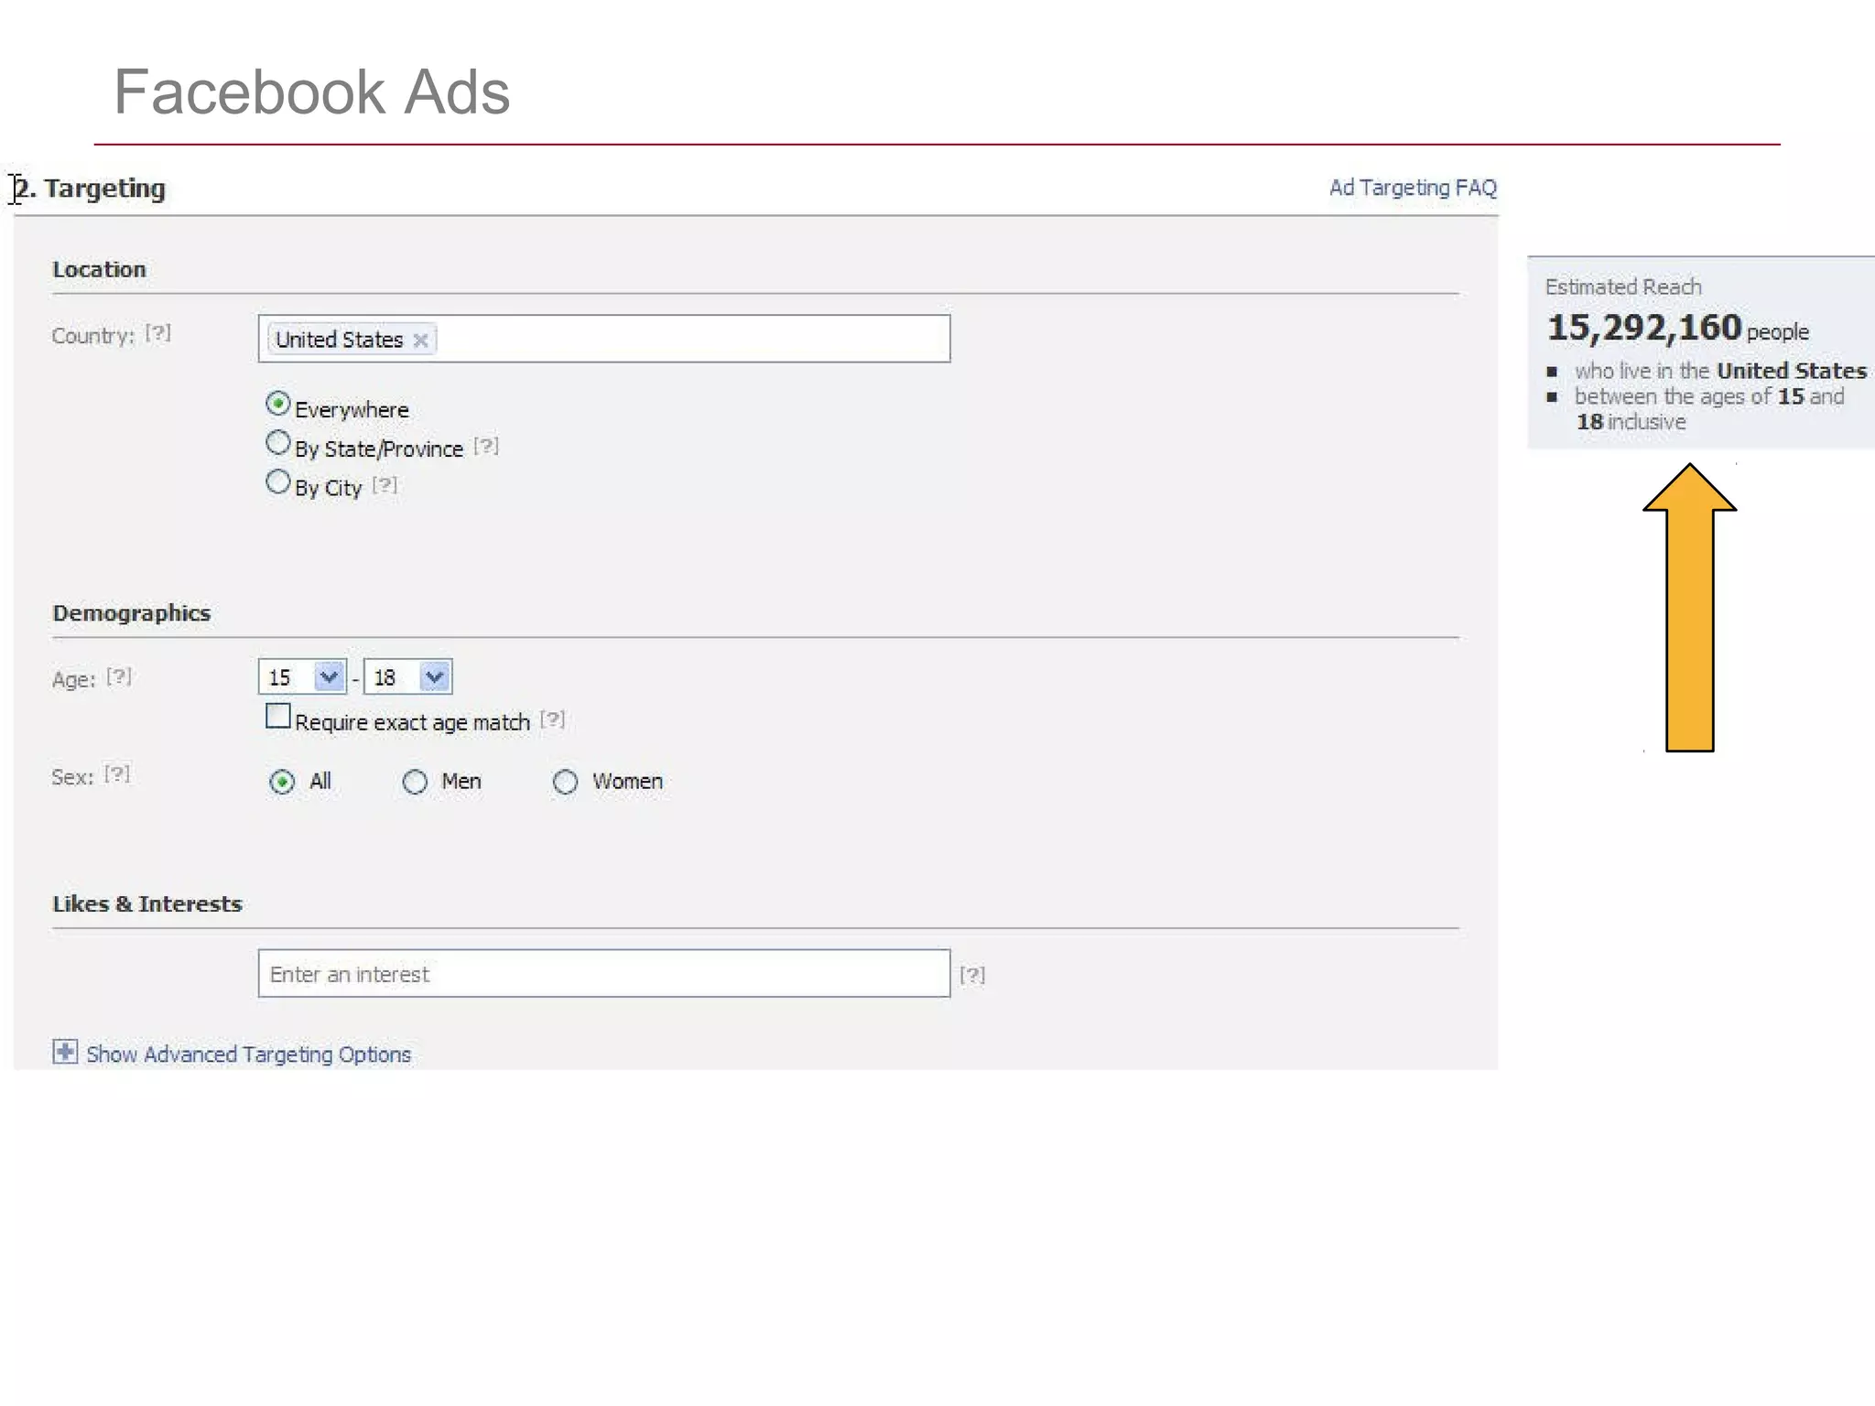Click the Estimated Reach heading
Viewport: 1875px width, 1406px height.
[1623, 287]
